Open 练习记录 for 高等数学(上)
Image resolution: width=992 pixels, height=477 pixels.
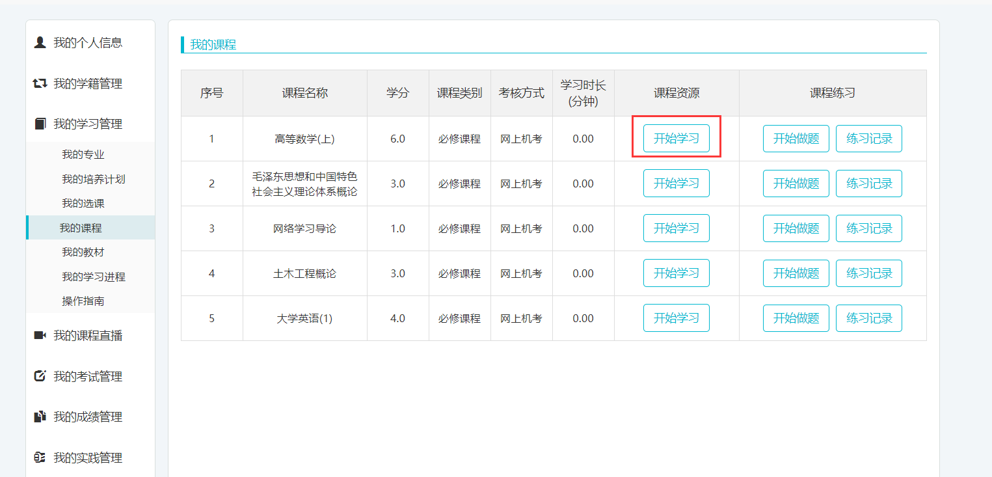coord(869,139)
